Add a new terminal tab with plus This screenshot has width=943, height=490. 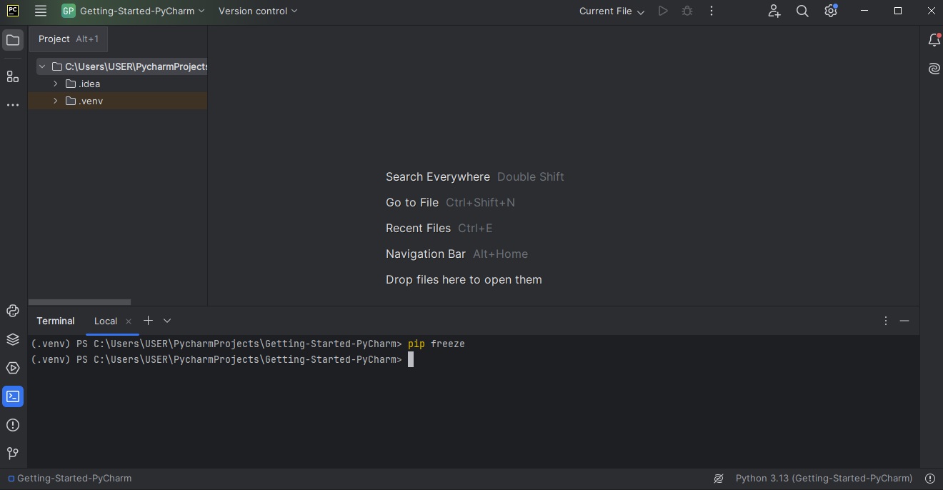tap(148, 321)
